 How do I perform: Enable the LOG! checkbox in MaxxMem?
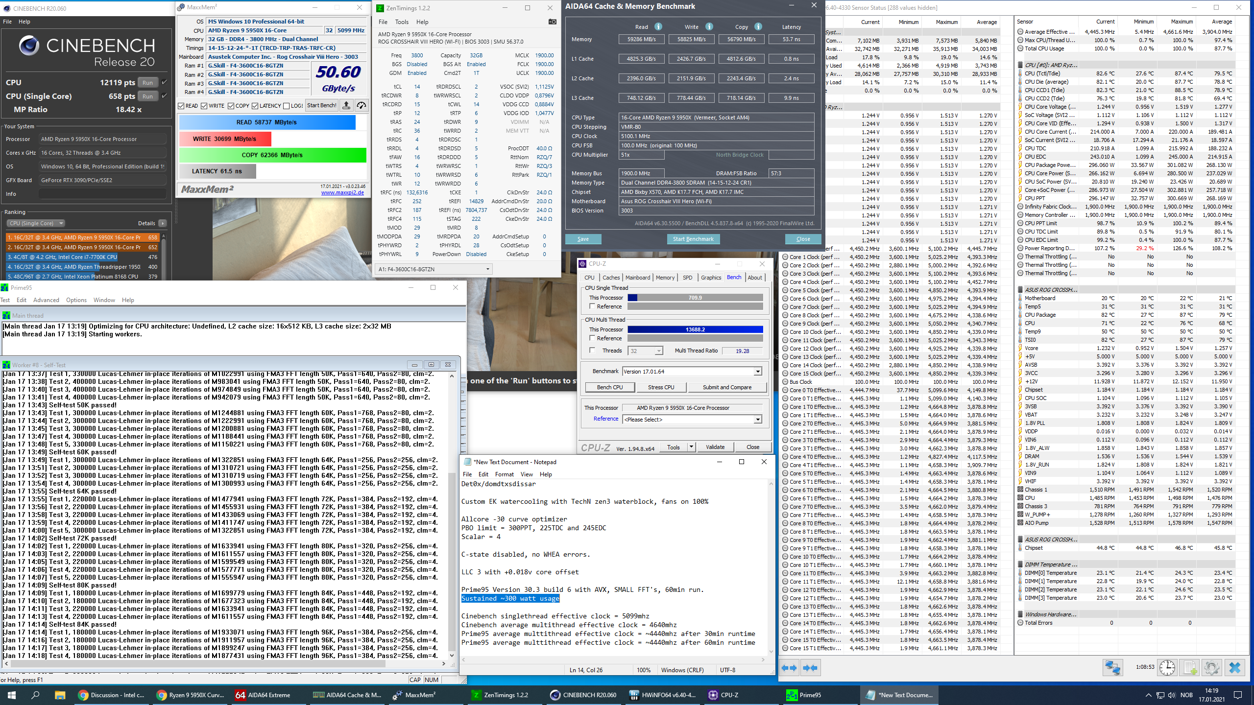(x=287, y=106)
